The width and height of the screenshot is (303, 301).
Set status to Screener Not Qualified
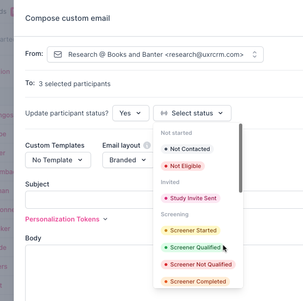(198, 265)
